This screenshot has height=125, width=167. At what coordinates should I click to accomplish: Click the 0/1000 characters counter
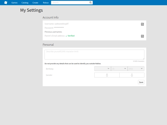[139, 61]
